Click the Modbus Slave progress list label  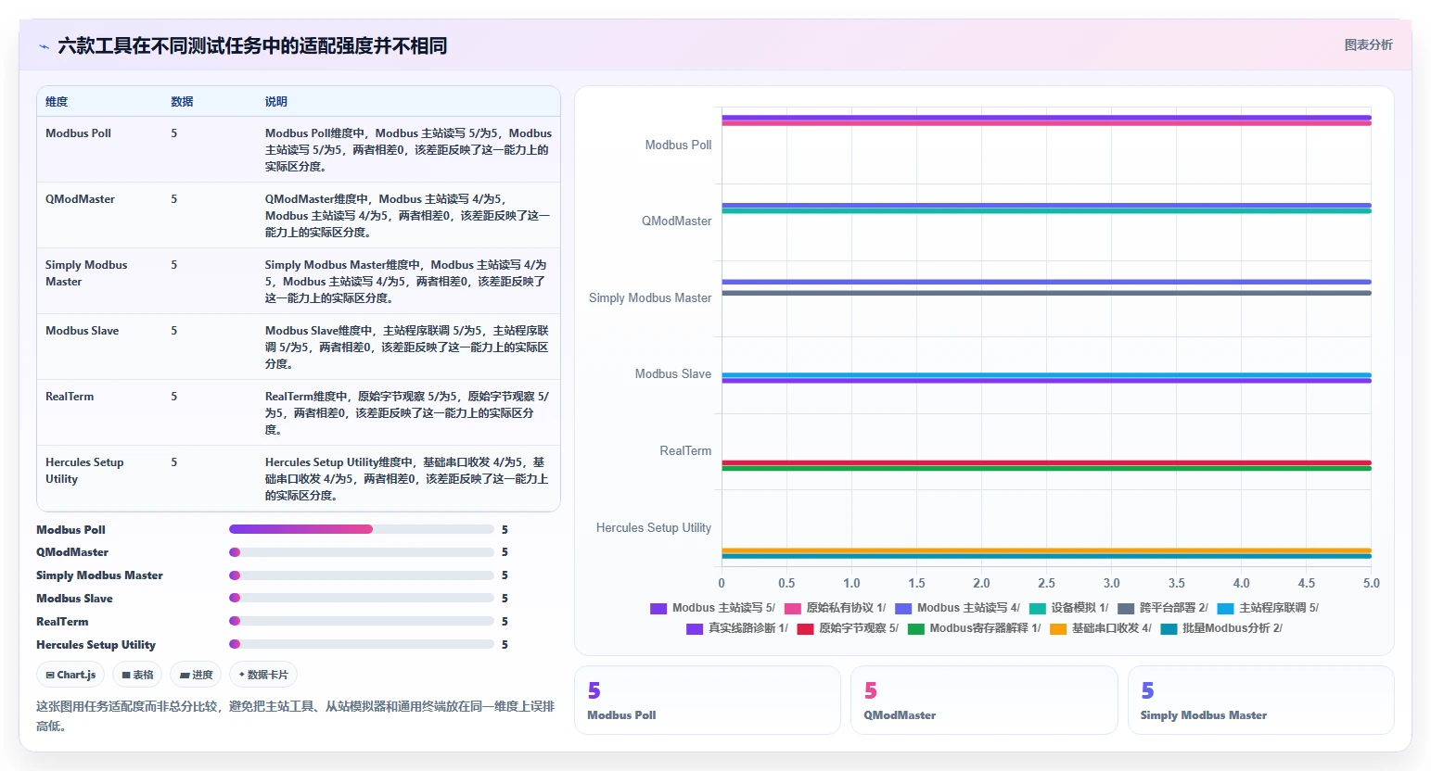coord(74,599)
